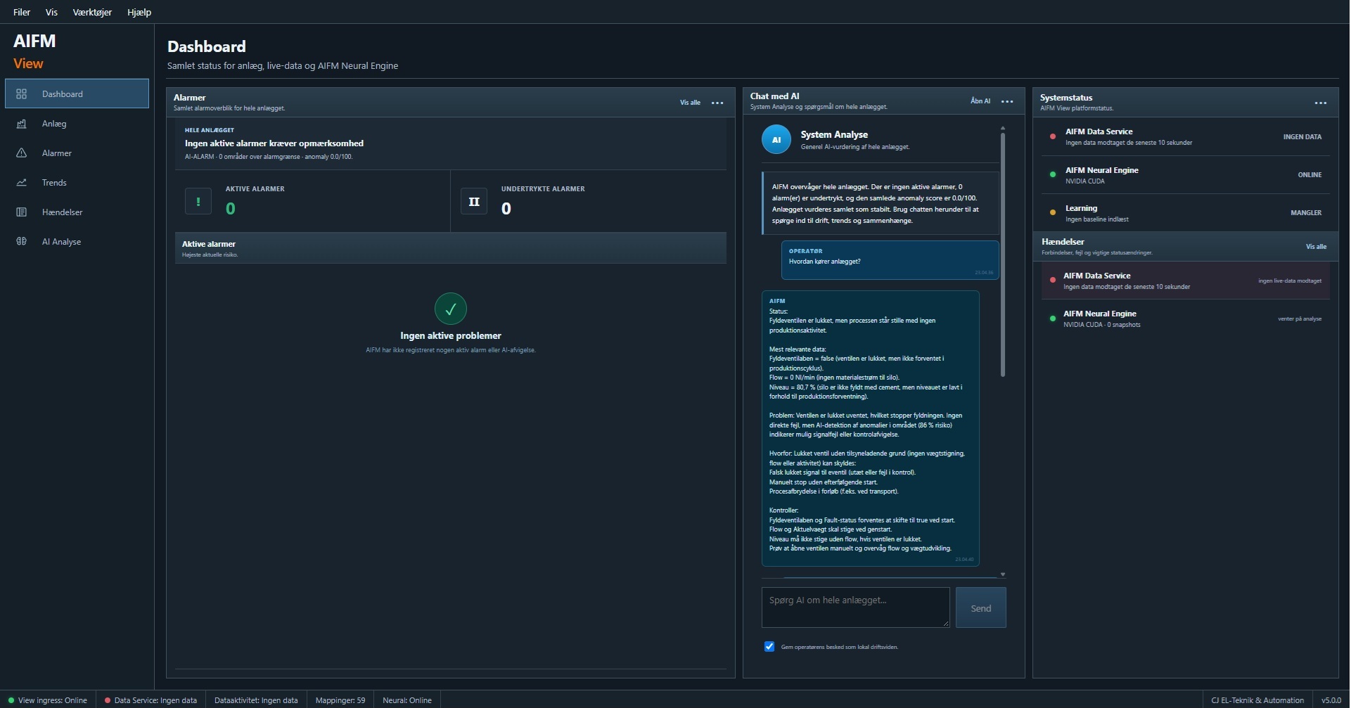Click Vis alle link in Alarmer panel
1351x708 pixels.
click(690, 103)
